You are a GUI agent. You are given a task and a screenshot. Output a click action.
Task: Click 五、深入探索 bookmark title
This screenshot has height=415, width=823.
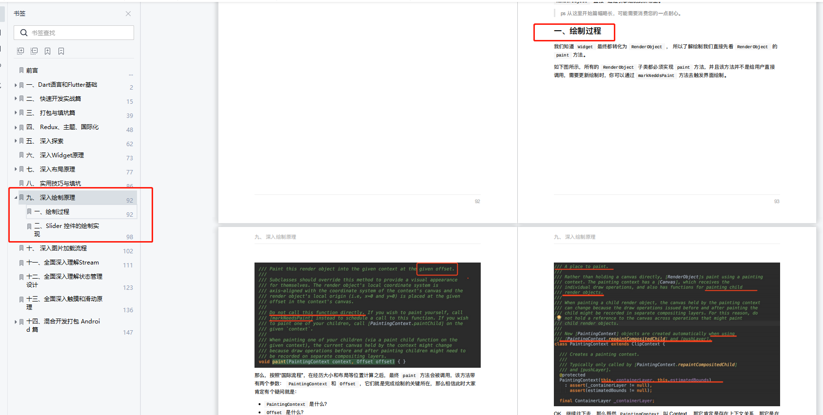point(45,141)
